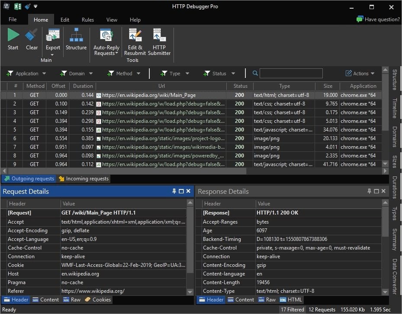Sort by the Duration column header
This screenshot has height=314, width=402.
coord(83,86)
